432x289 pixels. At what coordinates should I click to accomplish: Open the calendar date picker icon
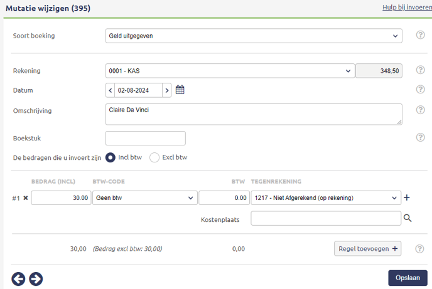tap(180, 90)
